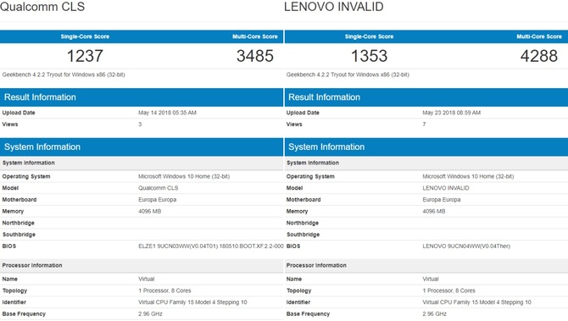Click Upload Date label in LENOVO INVALID panel
The height and width of the screenshot is (321, 568).
click(303, 113)
